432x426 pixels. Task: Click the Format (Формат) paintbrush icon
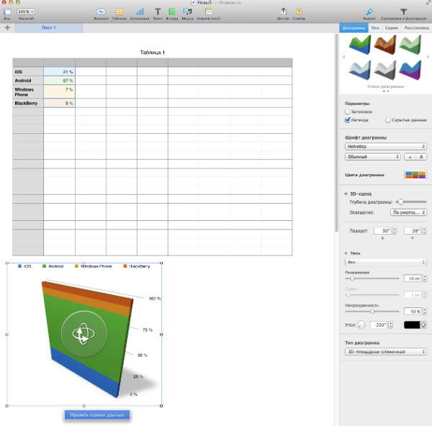coord(369,12)
